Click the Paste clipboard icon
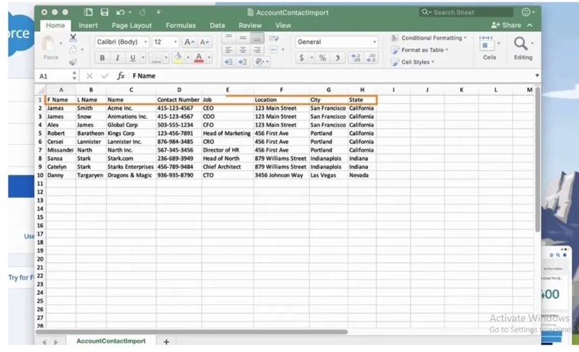Image resolution: width=579 pixels, height=352 pixels. click(x=48, y=43)
